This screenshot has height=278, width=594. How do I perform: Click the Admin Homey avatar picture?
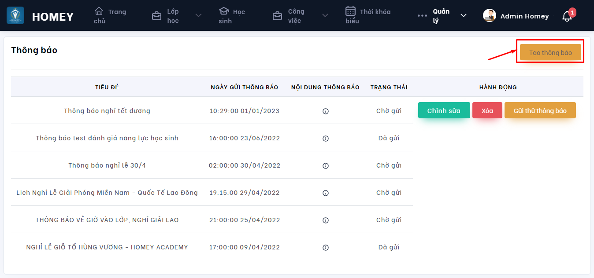click(x=489, y=16)
